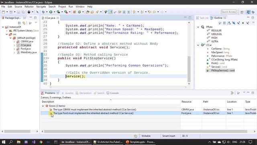Toggle Show Whitespace Characters toolbar icon

(129, 12)
